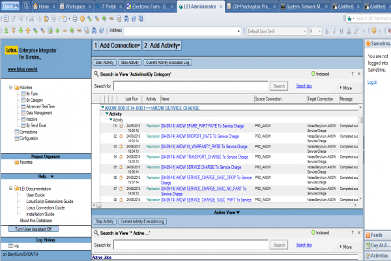Screen dimensions: 391x261
Task: Turn User Assistant Off button
Action: click(33, 229)
